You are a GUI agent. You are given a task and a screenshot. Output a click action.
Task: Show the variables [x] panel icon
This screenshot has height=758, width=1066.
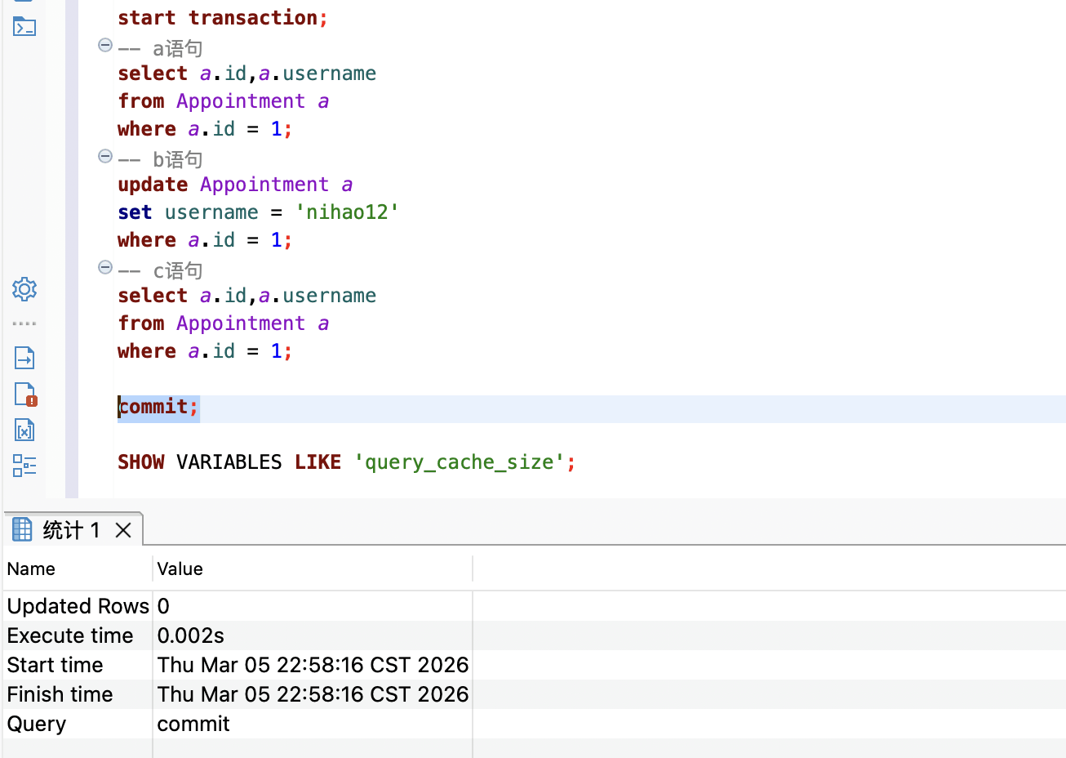[24, 430]
